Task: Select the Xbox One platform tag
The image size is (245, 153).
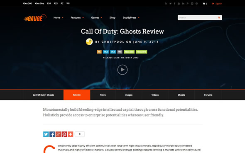Action: click(142, 52)
